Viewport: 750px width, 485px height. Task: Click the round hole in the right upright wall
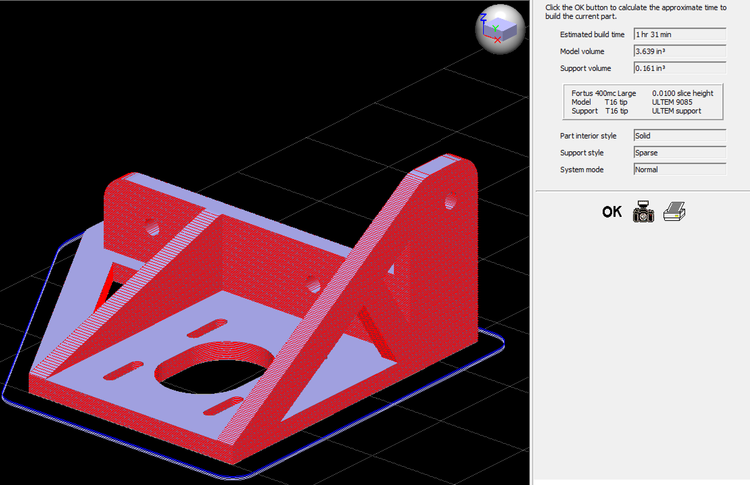pyautogui.click(x=450, y=202)
